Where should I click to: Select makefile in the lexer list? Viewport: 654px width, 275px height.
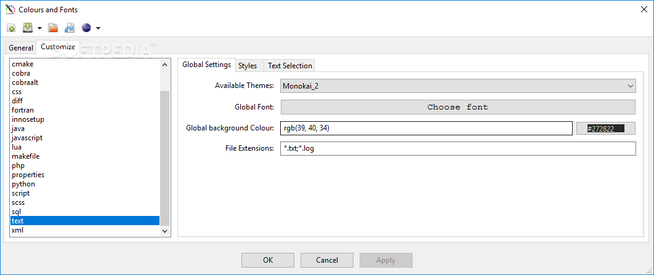(84, 156)
